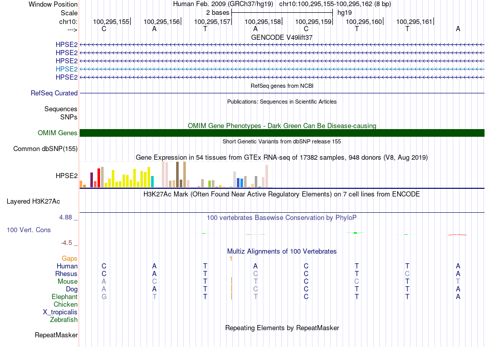
Task: Click the Elephant species label
Action: (x=64, y=296)
